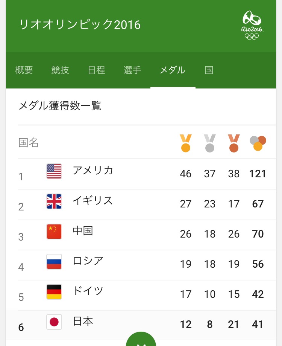Screen dimensions: 282x346
Task: Open the 国 tab
Action: 209,70
